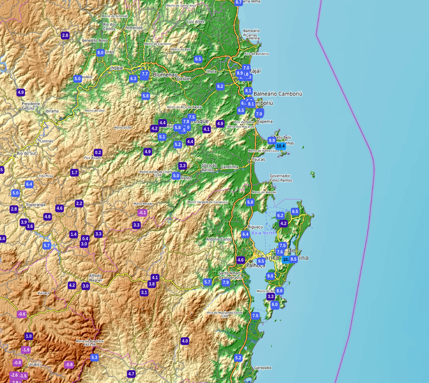
Task: Select the 8.8 marker on southern island
Action: coord(279,291)
